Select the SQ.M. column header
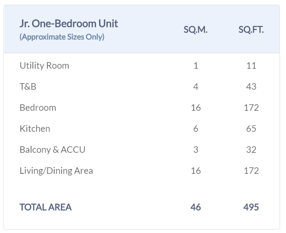Image resolution: width=286 pixels, height=233 pixels. point(196,30)
